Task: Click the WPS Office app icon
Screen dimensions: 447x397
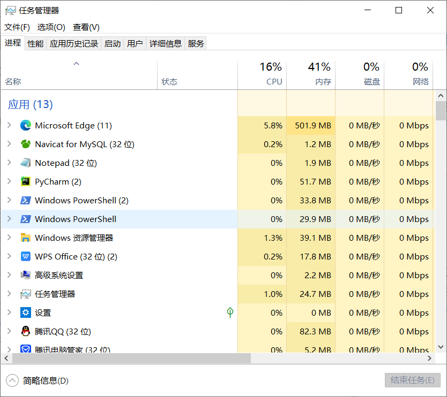Action: [x=26, y=256]
